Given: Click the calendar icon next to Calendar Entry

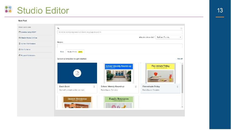Looking at the screenshot, I should (x=19, y=32).
